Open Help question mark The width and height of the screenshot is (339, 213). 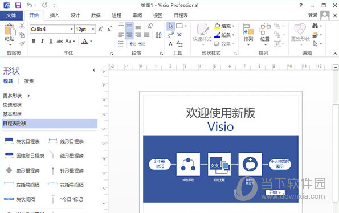point(301,6)
